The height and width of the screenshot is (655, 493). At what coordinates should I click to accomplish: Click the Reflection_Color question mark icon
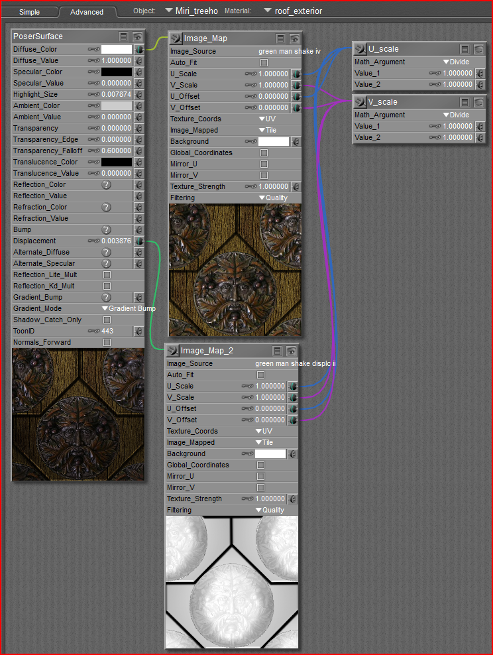click(107, 185)
